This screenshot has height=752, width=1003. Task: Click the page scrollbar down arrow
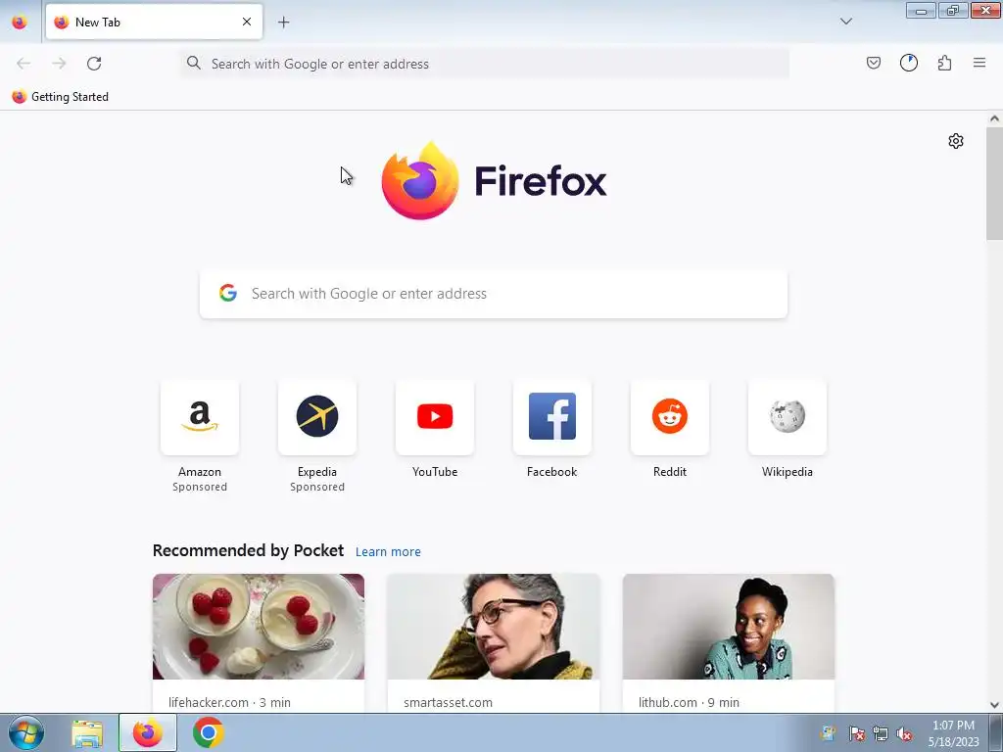[x=994, y=705]
